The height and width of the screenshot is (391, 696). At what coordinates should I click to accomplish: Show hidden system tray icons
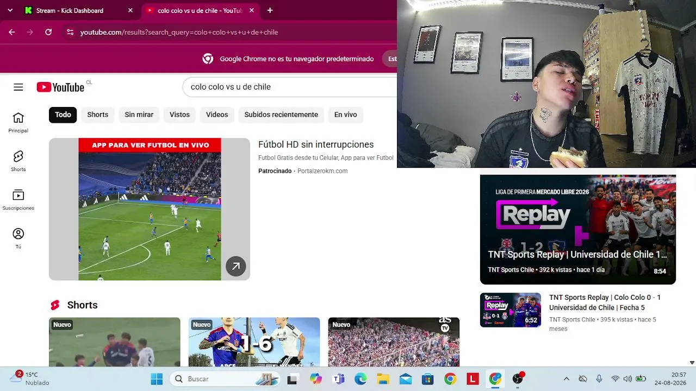[566, 379]
